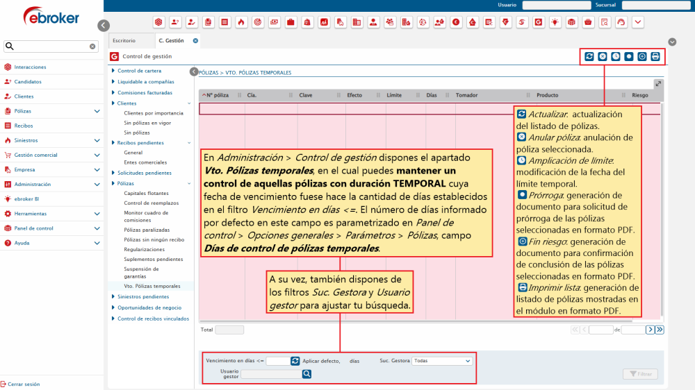Clear the sidebar search box
This screenshot has height=390, width=695.
point(92,46)
